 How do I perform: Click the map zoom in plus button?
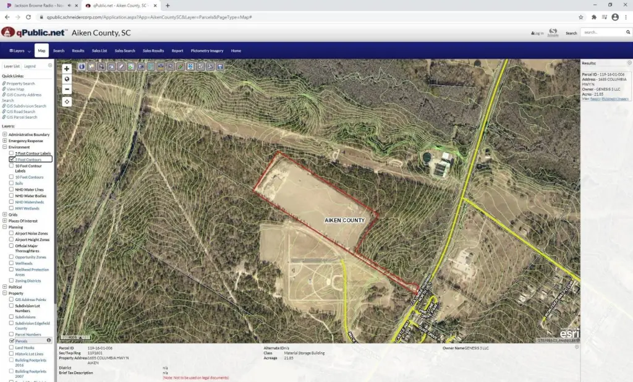67,69
